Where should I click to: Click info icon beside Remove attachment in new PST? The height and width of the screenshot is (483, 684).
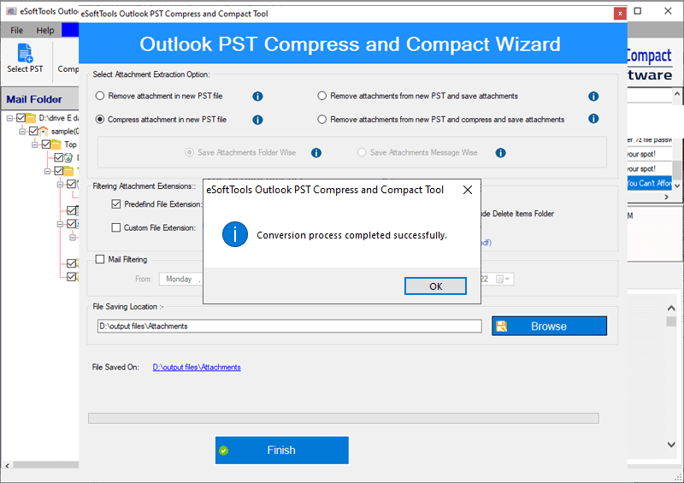[x=257, y=97]
